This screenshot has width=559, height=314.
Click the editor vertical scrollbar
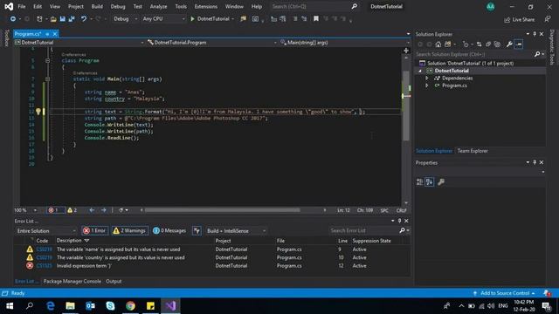406,106
